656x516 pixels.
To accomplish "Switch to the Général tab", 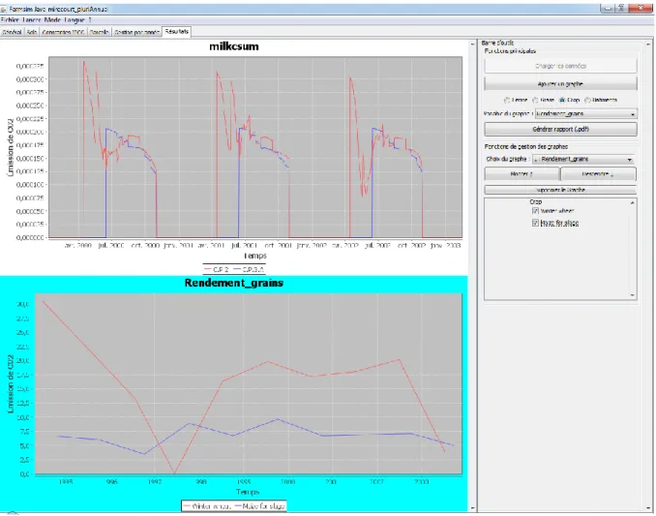I will (13, 32).
